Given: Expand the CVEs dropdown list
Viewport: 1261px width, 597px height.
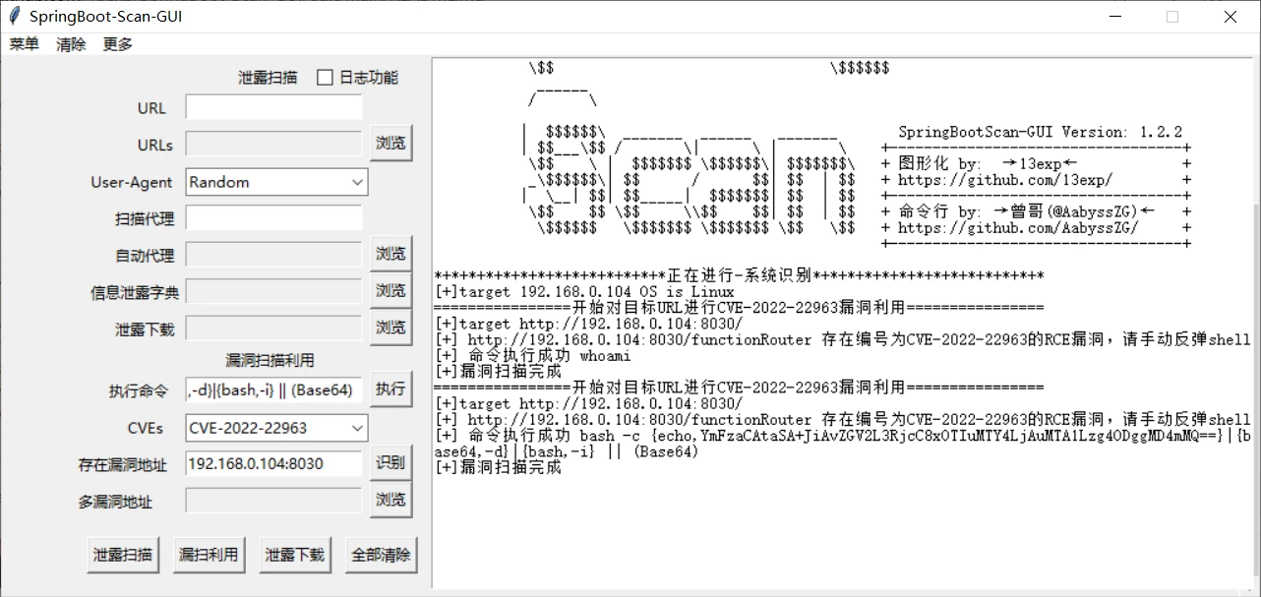Looking at the screenshot, I should [356, 428].
